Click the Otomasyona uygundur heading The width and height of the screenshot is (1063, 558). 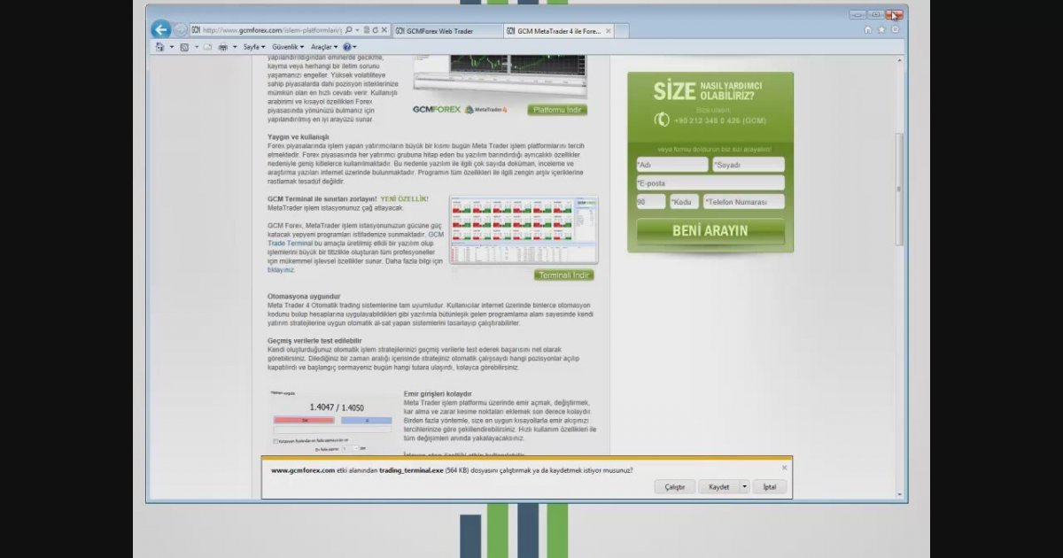click(304, 297)
